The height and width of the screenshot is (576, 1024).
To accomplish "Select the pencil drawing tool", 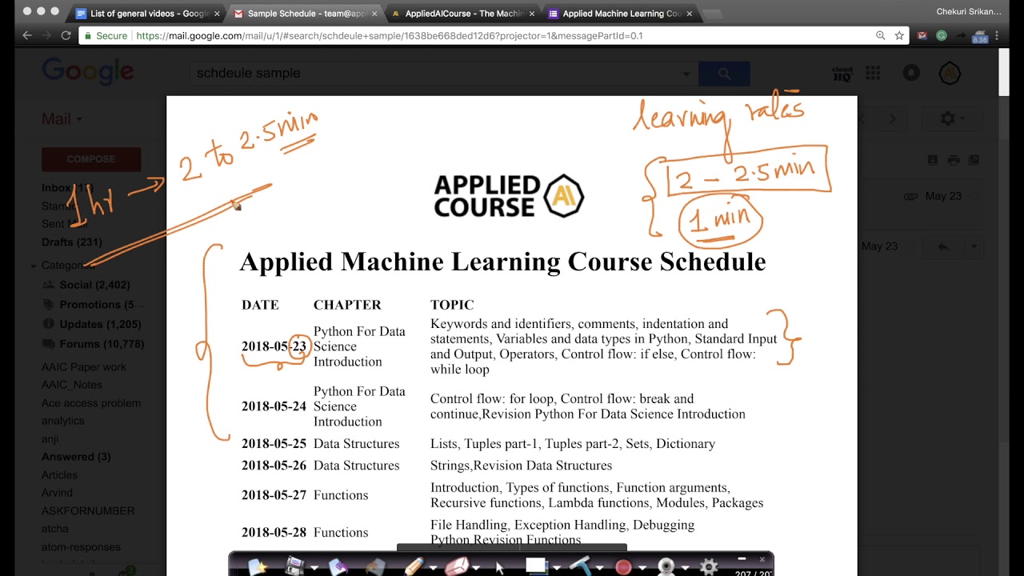I will click(x=414, y=566).
